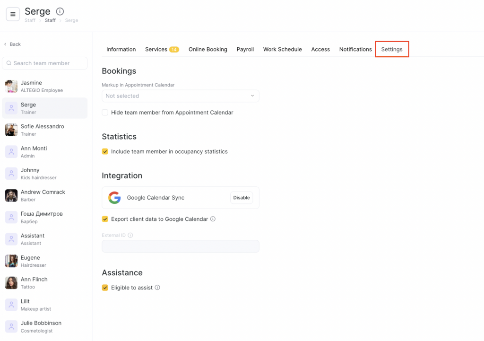Click the Search team member field
484x341 pixels.
tap(45, 63)
